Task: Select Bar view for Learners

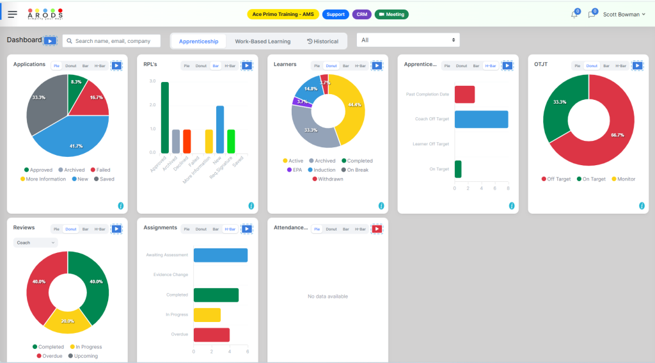Action: tap(346, 66)
